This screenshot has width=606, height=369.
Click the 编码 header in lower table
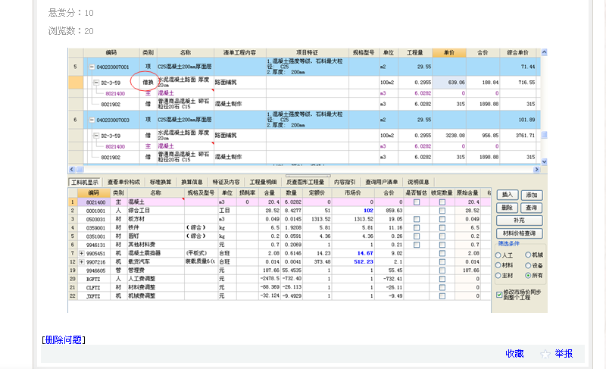tap(94, 192)
